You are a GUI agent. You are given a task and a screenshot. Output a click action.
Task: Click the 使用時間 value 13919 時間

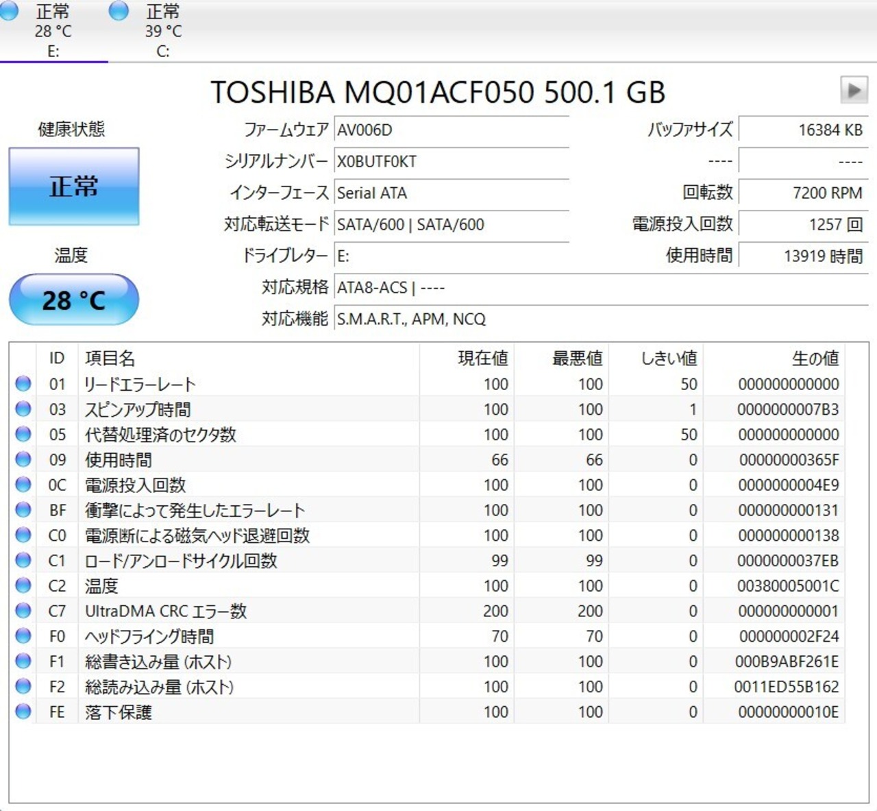click(x=803, y=256)
